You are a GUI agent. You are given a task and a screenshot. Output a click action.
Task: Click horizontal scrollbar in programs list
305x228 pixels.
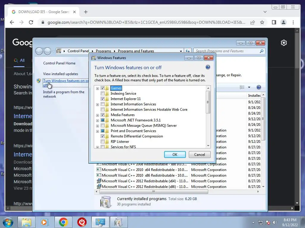point(154,191)
